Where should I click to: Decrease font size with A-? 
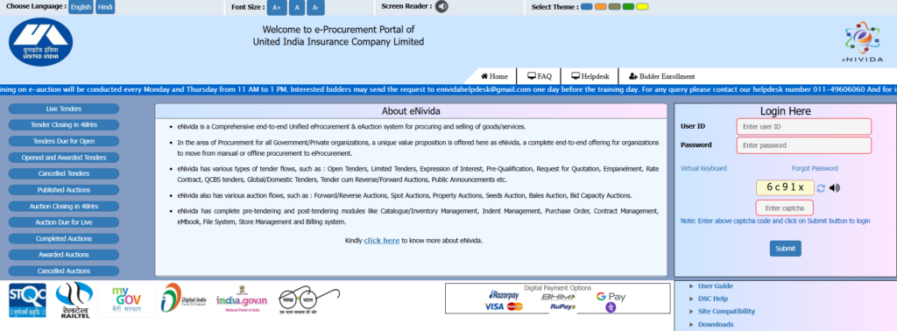[315, 7]
